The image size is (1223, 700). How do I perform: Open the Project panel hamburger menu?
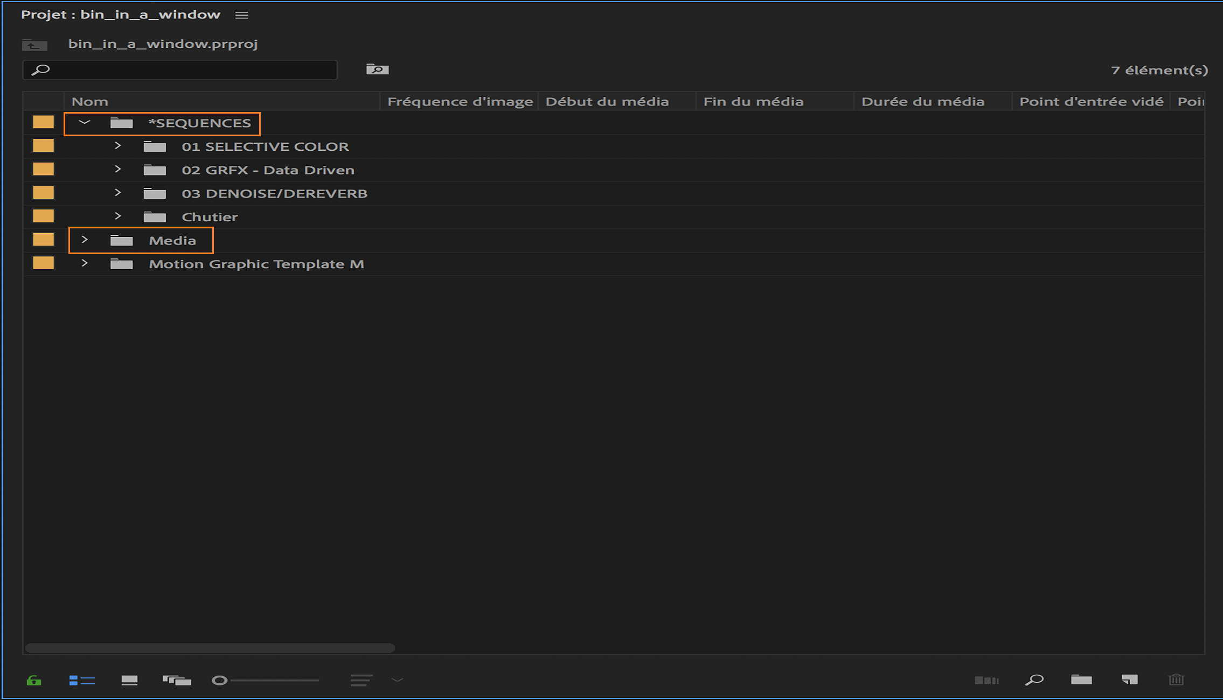pyautogui.click(x=242, y=15)
